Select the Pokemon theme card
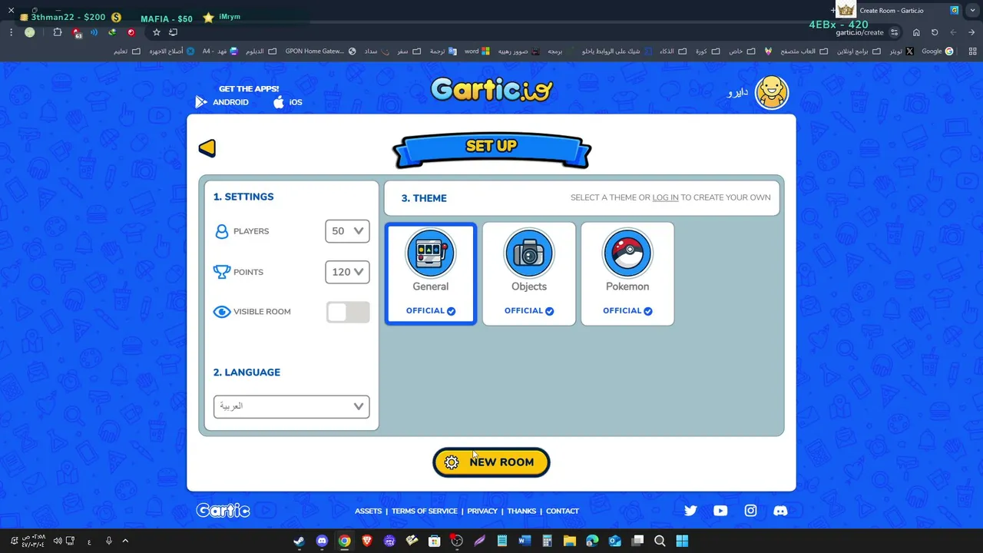The height and width of the screenshot is (553, 983). pos(627,273)
